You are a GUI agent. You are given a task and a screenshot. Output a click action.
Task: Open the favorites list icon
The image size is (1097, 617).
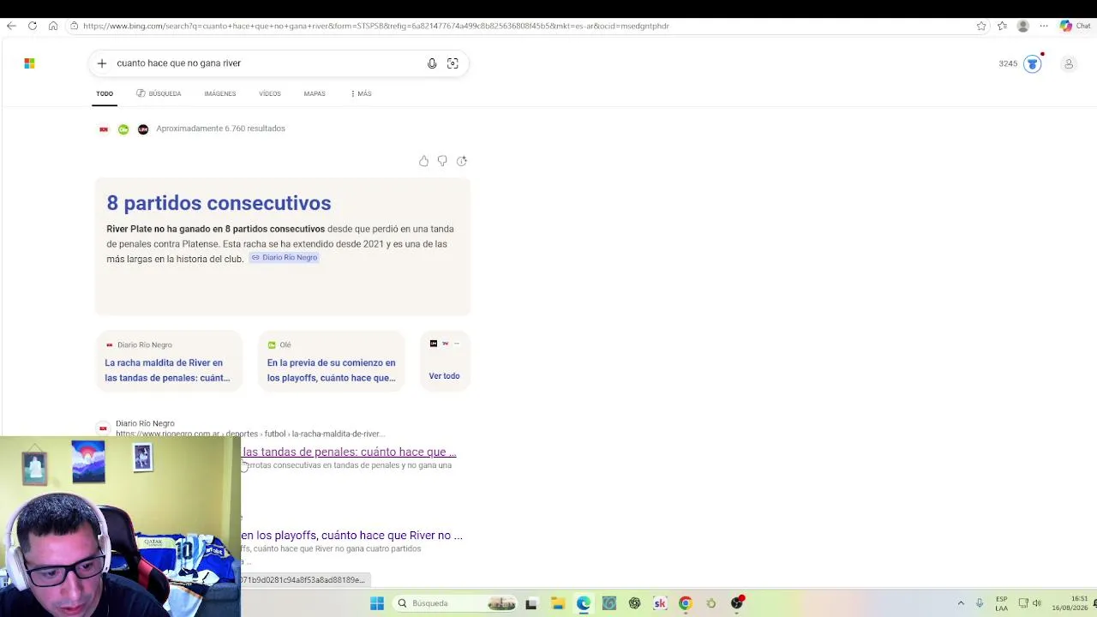(1002, 26)
